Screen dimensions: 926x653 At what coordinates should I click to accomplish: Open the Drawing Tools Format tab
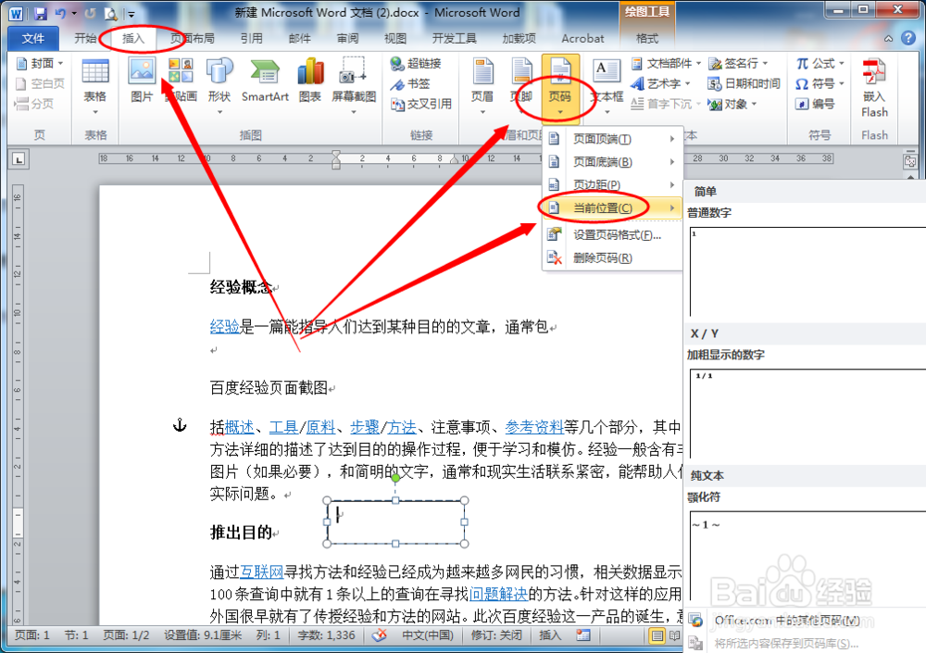pyautogui.click(x=646, y=38)
